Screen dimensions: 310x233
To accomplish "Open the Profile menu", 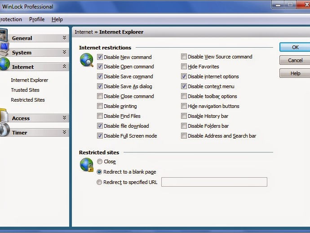I will pyautogui.click(x=37, y=19).
